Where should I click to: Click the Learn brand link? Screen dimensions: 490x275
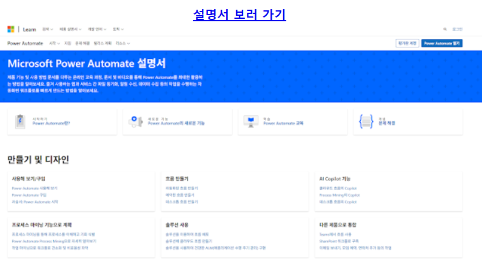(x=29, y=29)
